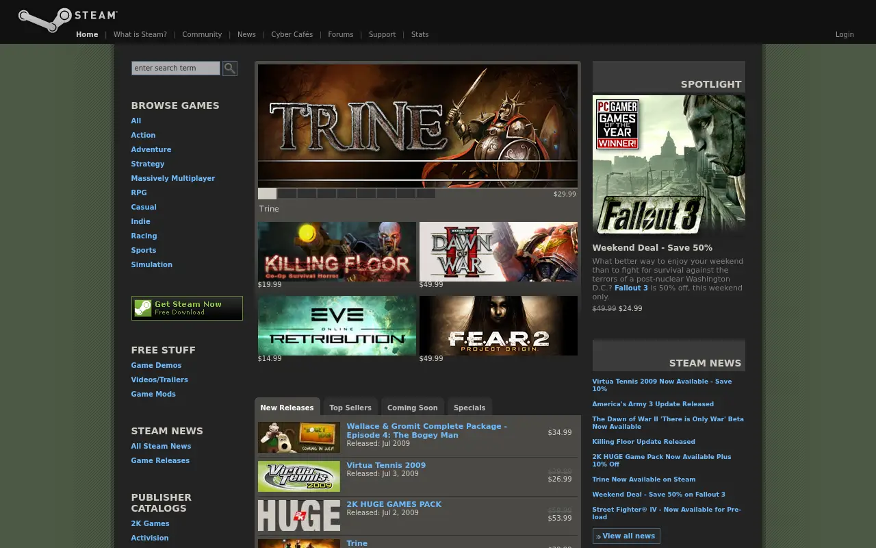The height and width of the screenshot is (548, 876).
Task: Select the New Releases tab
Action: click(287, 407)
